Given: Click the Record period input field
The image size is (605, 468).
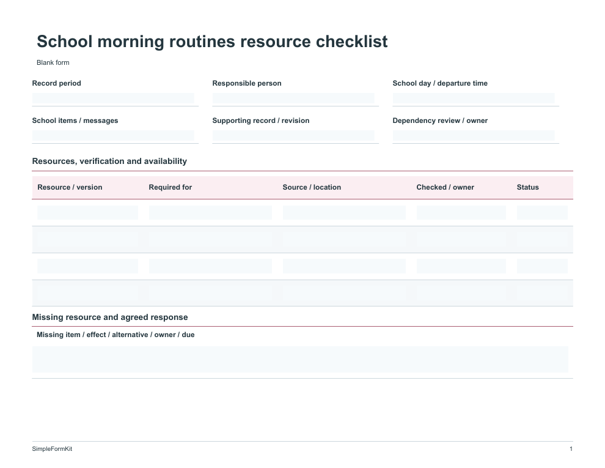Looking at the screenshot, I should coord(113,98).
